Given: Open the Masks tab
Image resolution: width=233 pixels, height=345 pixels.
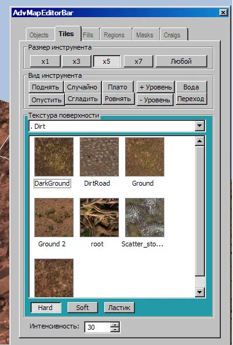Looking at the screenshot, I should pos(145,35).
